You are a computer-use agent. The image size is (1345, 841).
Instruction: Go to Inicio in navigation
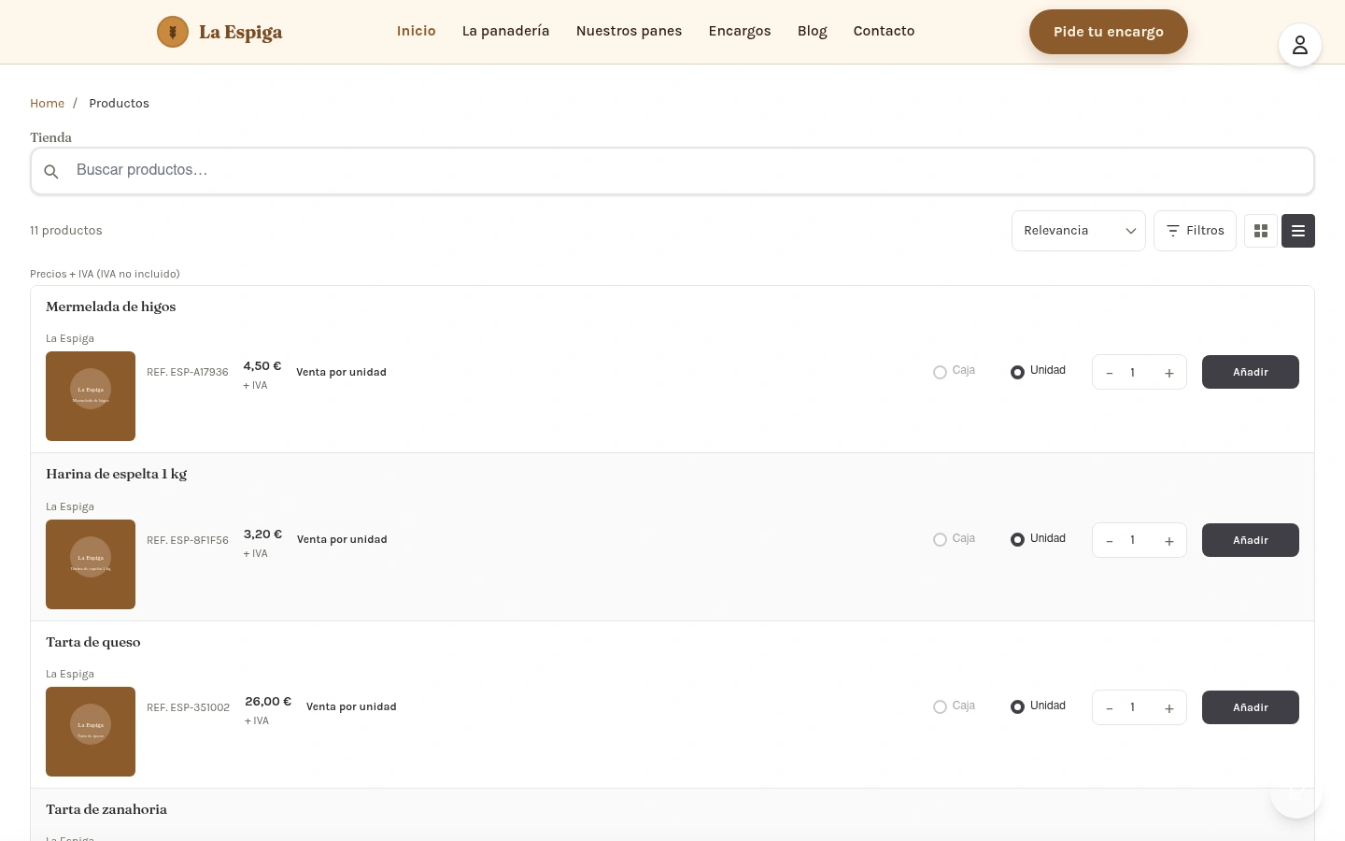[417, 31]
